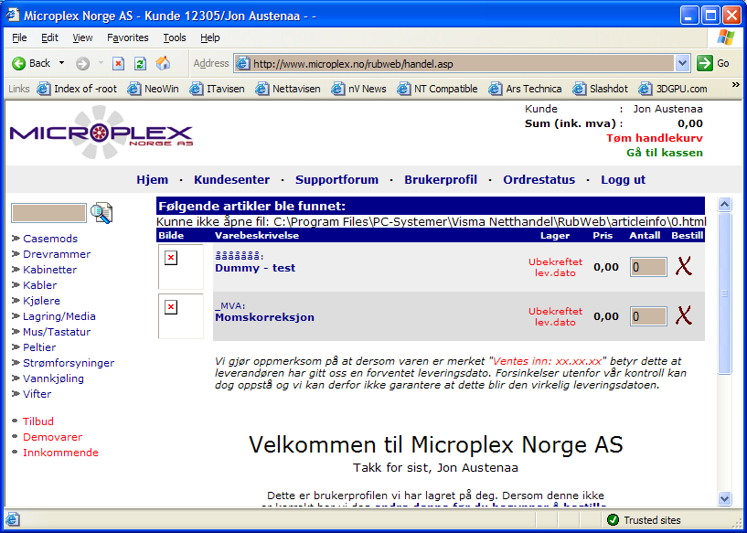The height and width of the screenshot is (533, 747).
Task: Click the page scrollbar down arrow
Action: coord(724,498)
